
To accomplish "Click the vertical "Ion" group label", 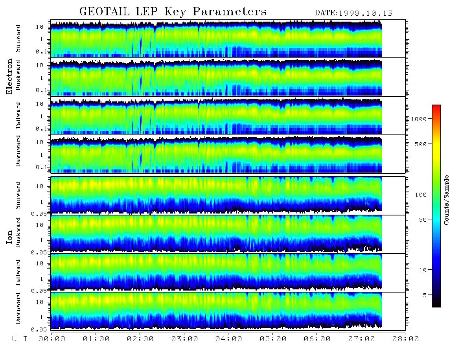I will [x=9, y=237].
